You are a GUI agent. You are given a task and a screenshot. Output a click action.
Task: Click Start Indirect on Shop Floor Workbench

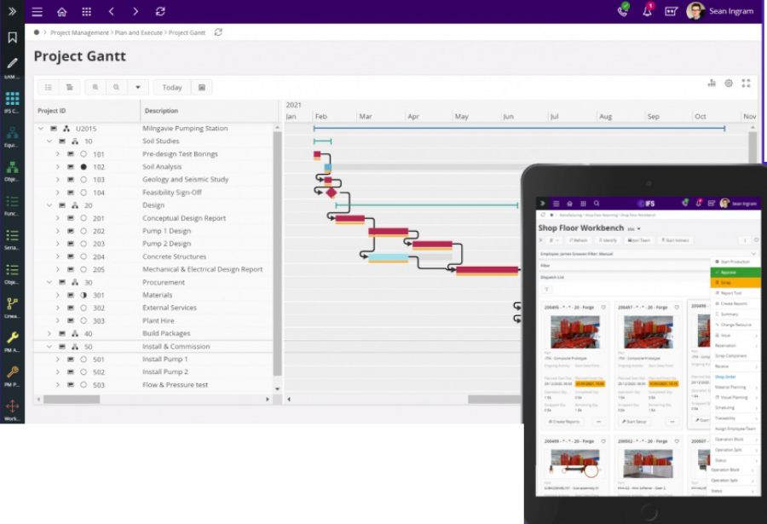click(x=675, y=240)
